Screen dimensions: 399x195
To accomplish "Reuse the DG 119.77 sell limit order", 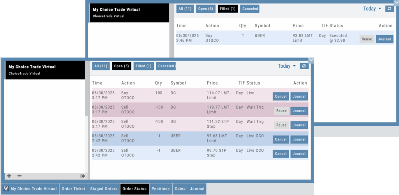I will [x=281, y=111].
